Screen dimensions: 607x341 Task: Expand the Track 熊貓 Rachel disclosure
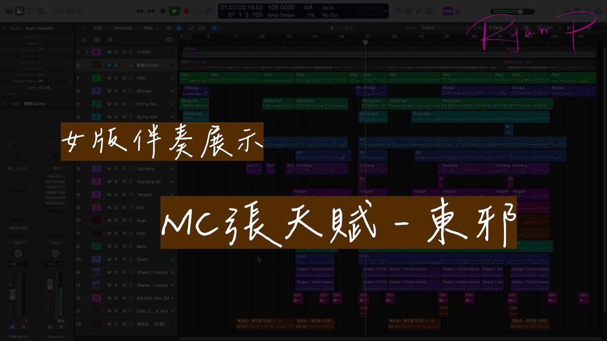point(5,104)
